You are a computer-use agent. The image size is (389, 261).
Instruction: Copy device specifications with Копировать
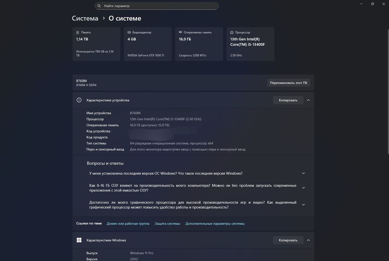(x=288, y=100)
